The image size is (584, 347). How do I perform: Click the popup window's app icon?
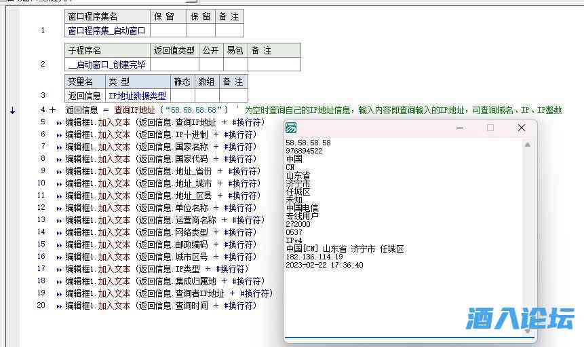pos(291,128)
